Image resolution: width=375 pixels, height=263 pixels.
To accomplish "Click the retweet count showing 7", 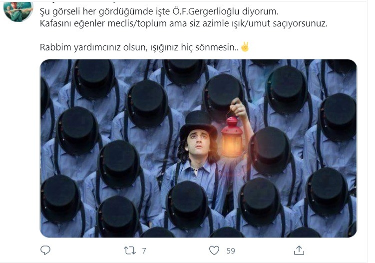I will [144, 251].
